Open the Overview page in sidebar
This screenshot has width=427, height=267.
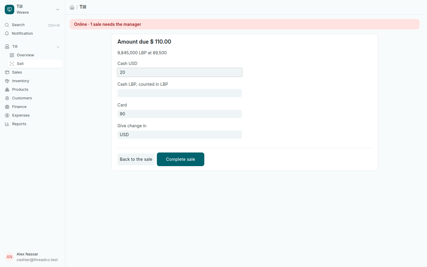35,55
